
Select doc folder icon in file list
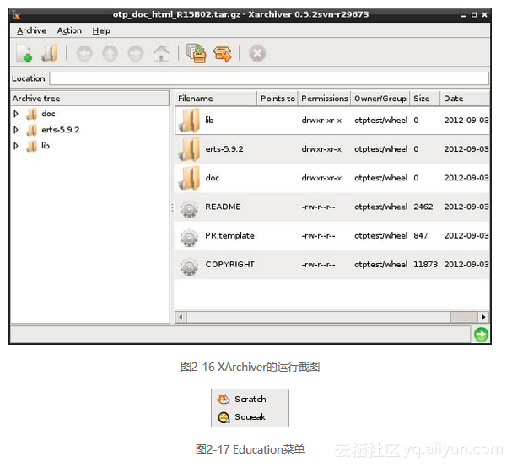pyautogui.click(x=190, y=178)
